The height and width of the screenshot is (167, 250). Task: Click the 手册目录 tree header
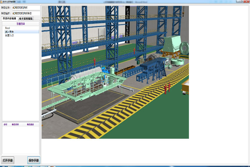pos(21,24)
